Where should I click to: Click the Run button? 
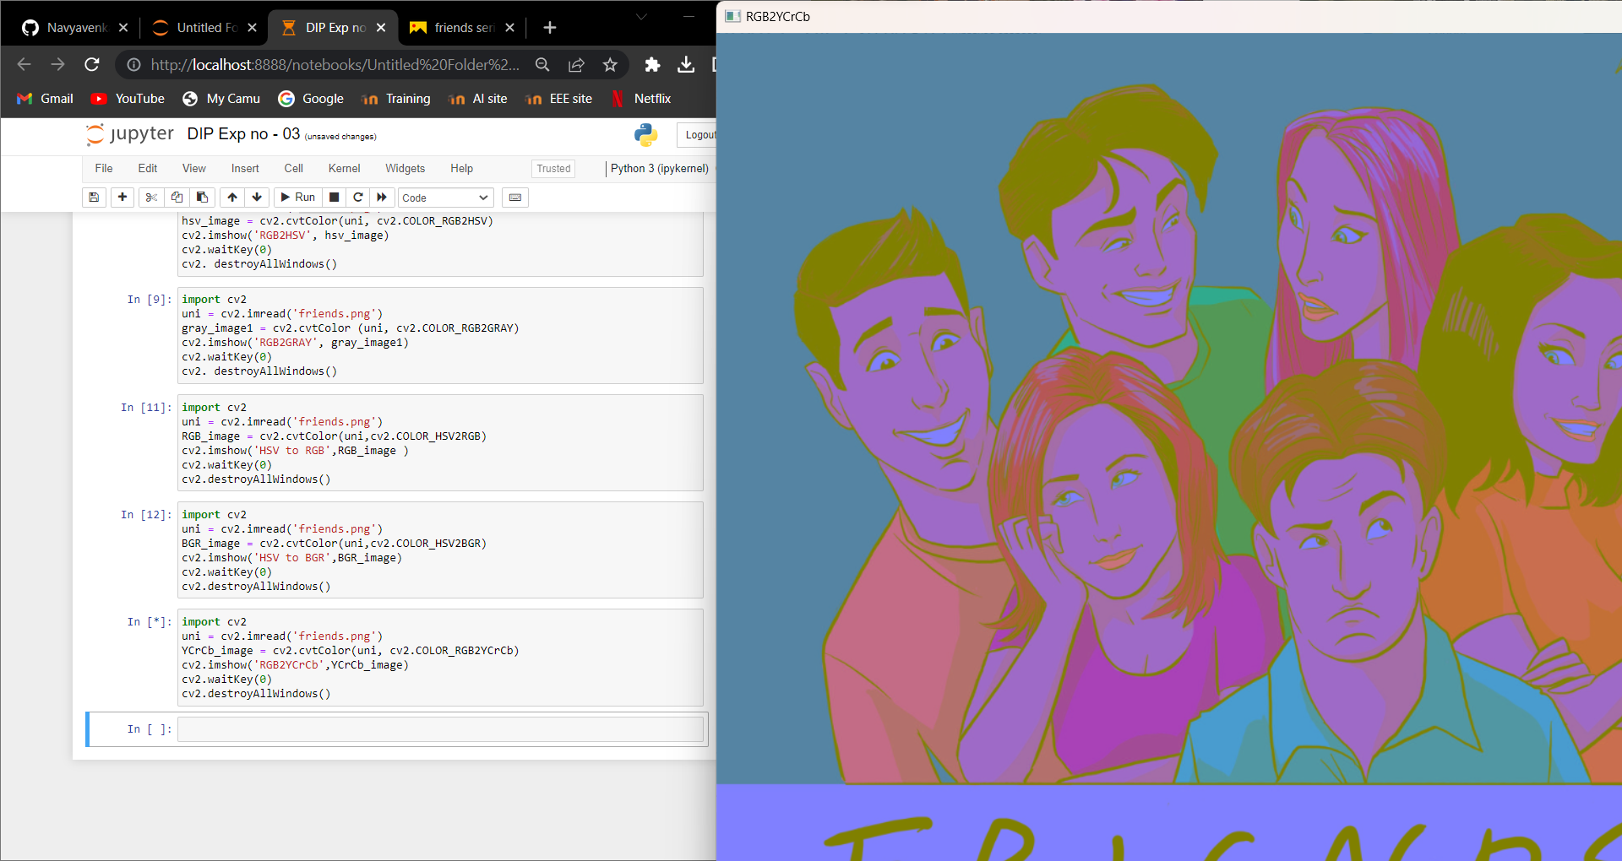coord(297,198)
